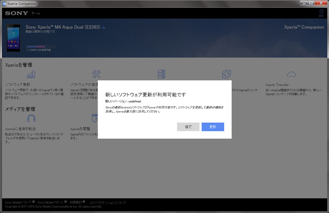Click the restore sync arrows icon
This screenshot has height=213, width=329.
(x=226, y=74)
